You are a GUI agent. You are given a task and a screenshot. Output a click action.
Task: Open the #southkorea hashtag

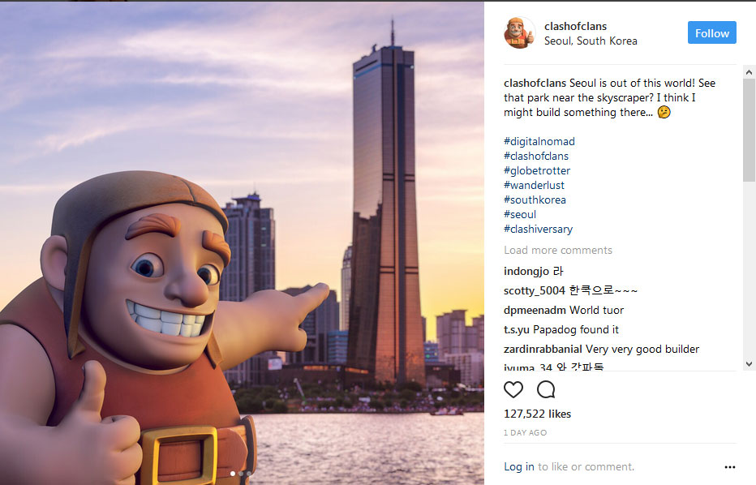click(x=535, y=200)
